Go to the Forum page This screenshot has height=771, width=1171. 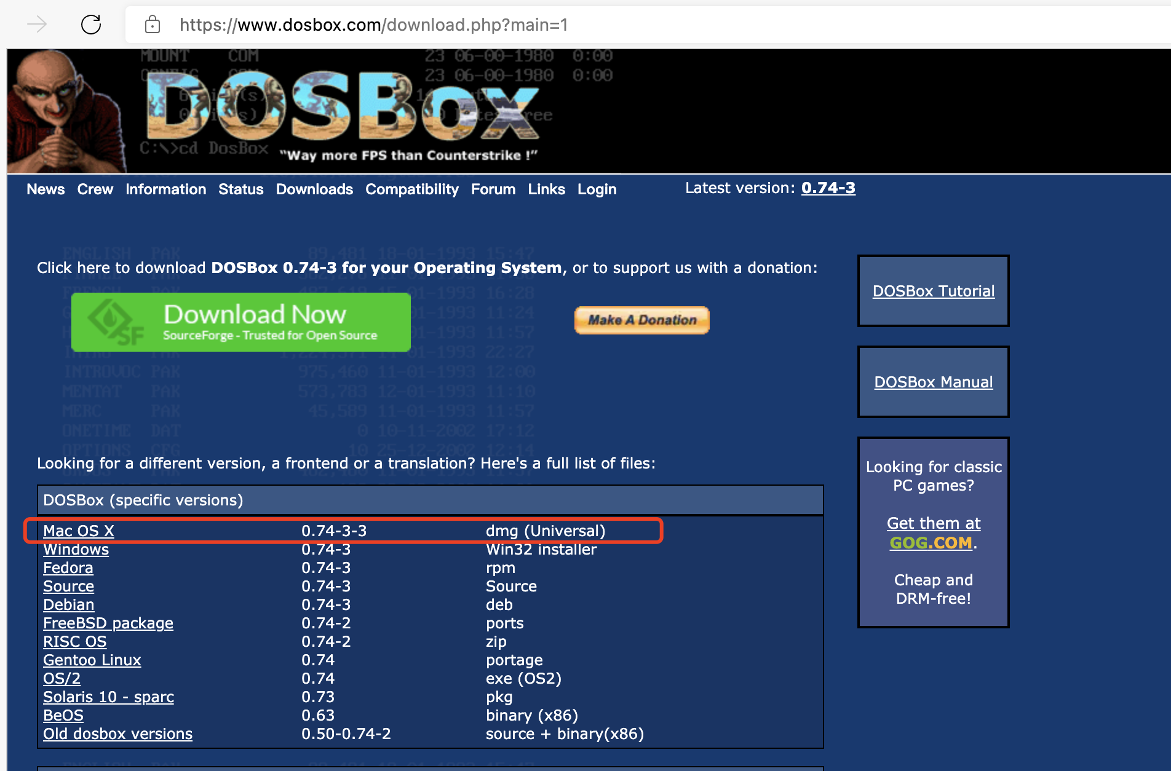(493, 189)
